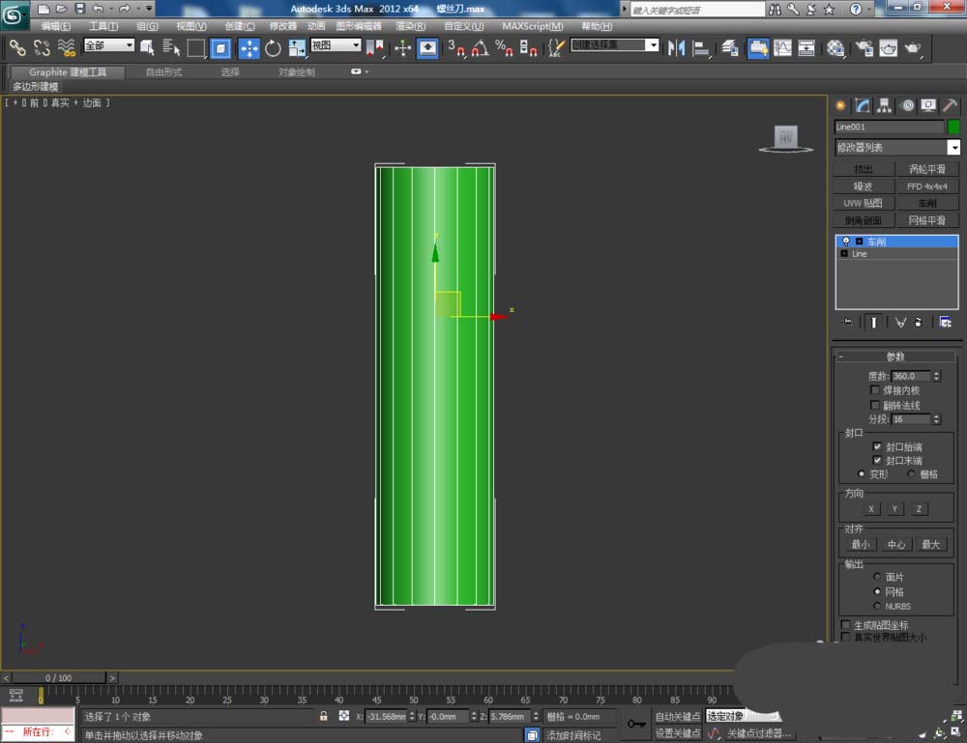The width and height of the screenshot is (967, 743).
Task: Click the Y direction axis button
Action: (895, 508)
